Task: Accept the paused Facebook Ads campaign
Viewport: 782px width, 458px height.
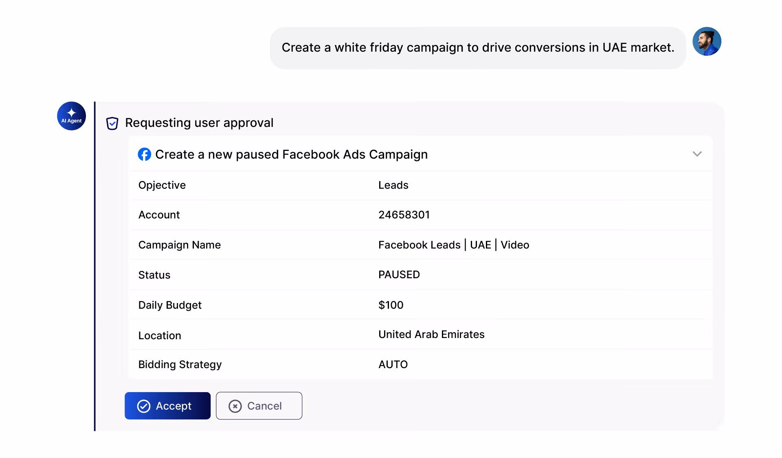Action: click(167, 406)
